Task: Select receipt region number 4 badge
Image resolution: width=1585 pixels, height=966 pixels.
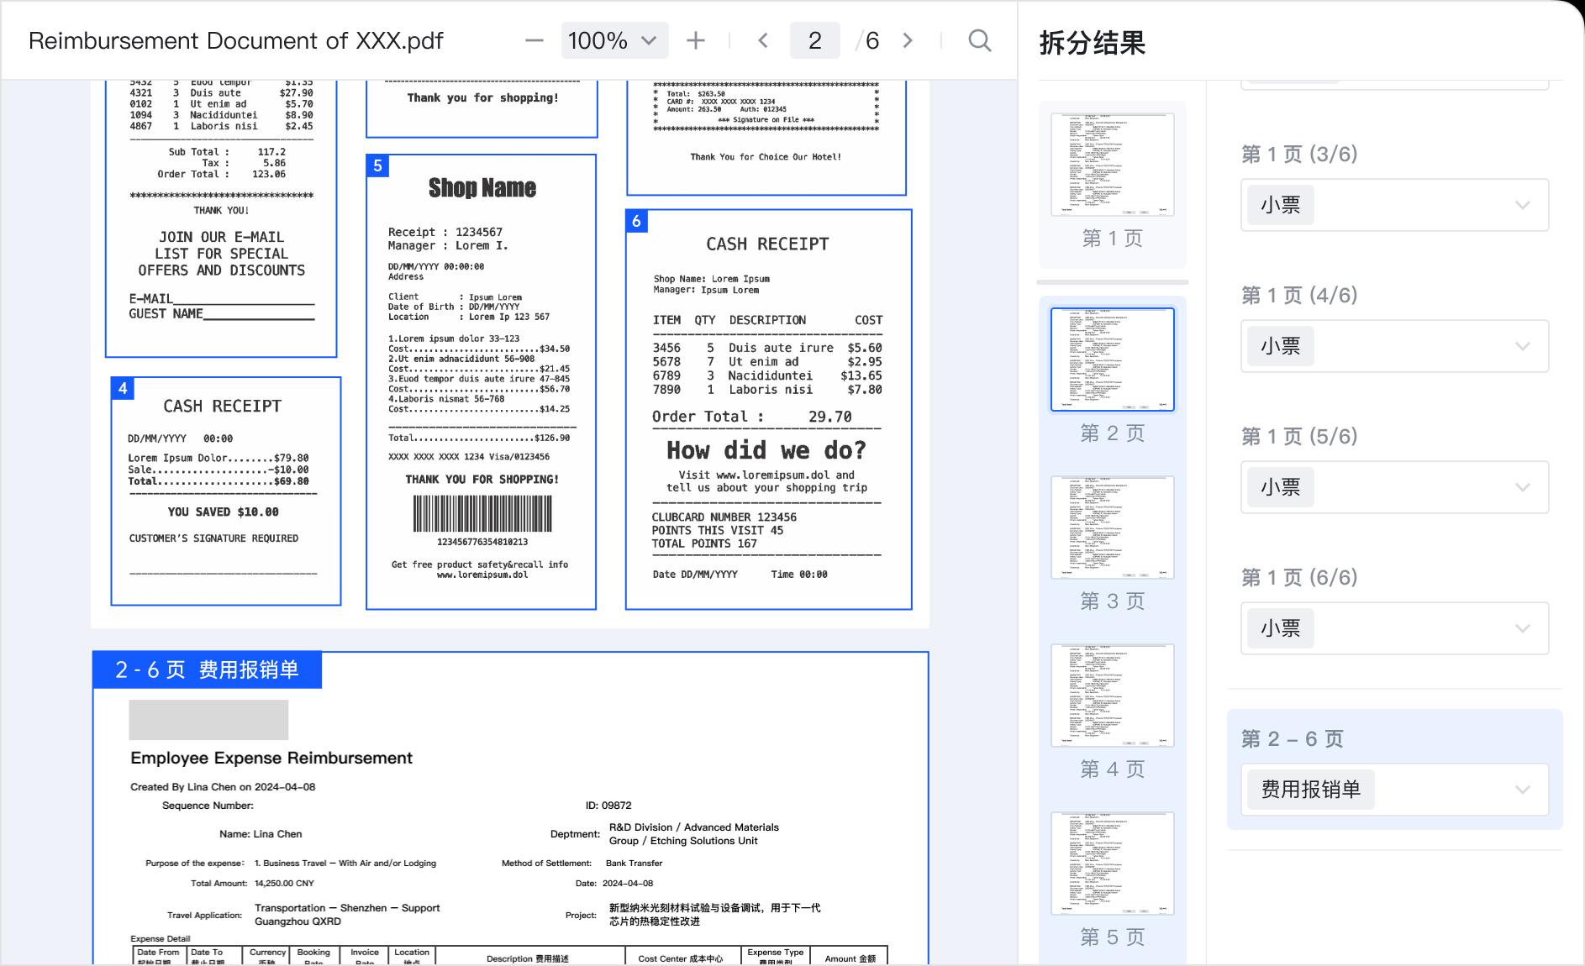Action: point(123,388)
